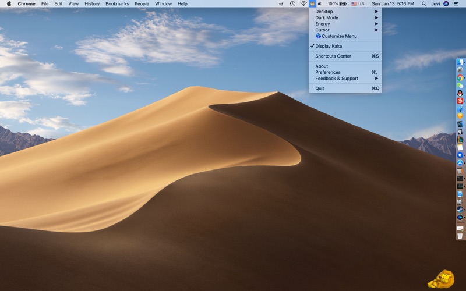
Task: Open the Trash in the dock
Action: click(460, 236)
